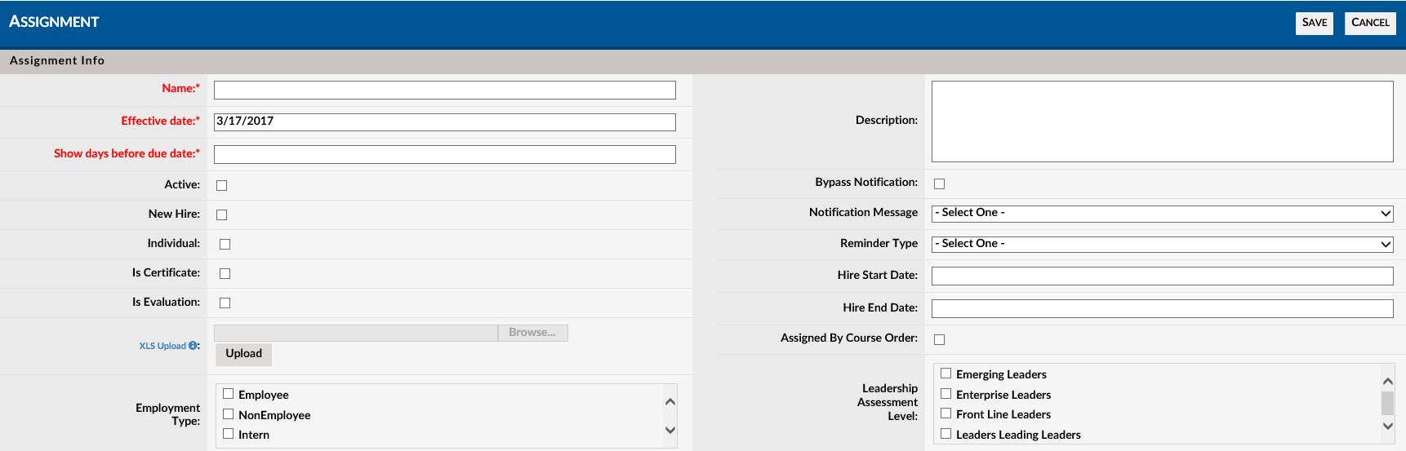
Task: Enable the Active checkbox
Action: (221, 186)
